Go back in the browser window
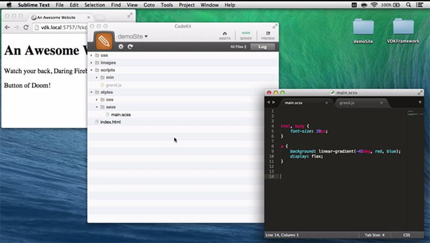This screenshot has height=243, width=430. click(x=7, y=28)
